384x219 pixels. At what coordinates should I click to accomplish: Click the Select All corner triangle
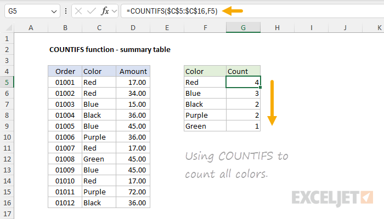coord(9,27)
